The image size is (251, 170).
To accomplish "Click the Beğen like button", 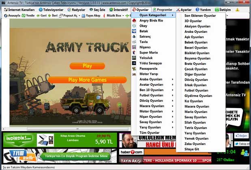I will (241, 136).
